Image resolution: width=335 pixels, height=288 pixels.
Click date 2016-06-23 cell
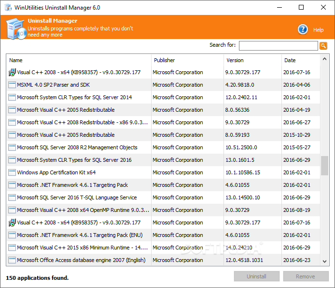click(296, 260)
